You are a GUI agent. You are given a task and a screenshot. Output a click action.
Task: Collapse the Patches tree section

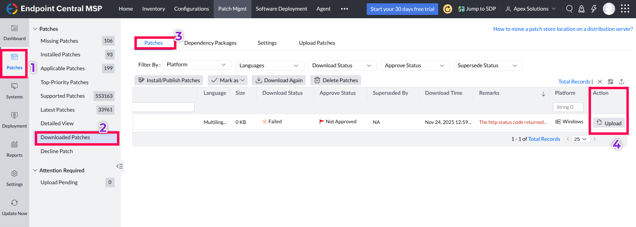point(35,29)
